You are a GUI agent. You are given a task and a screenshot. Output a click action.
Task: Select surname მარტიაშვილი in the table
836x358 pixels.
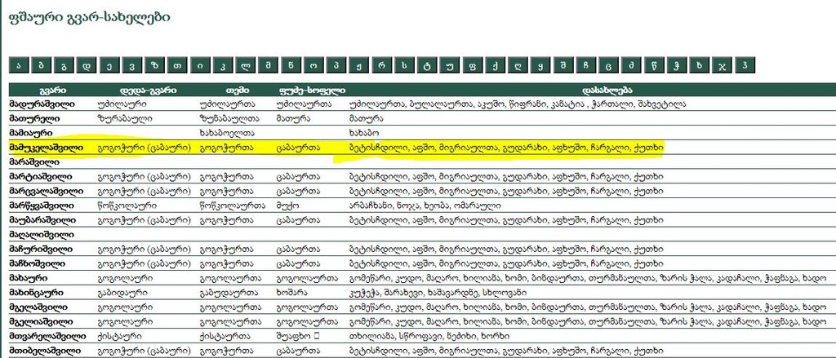[x=41, y=176]
